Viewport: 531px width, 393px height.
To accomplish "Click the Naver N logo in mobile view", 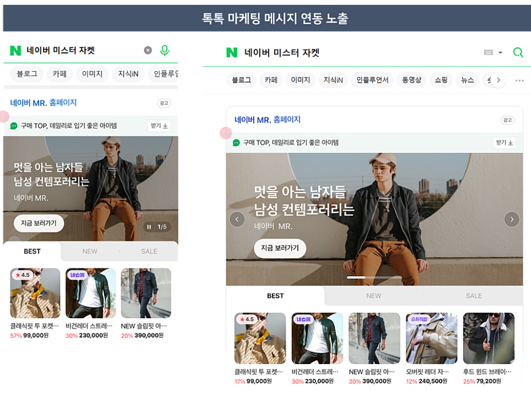I will (16, 51).
